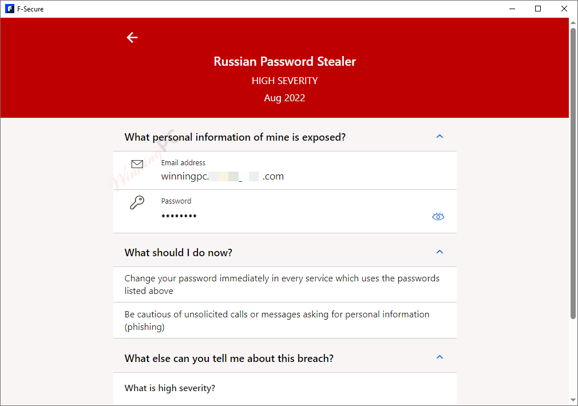Click the 'What should I do now?' header text
Image resolution: width=578 pixels, height=406 pixels.
click(x=179, y=253)
